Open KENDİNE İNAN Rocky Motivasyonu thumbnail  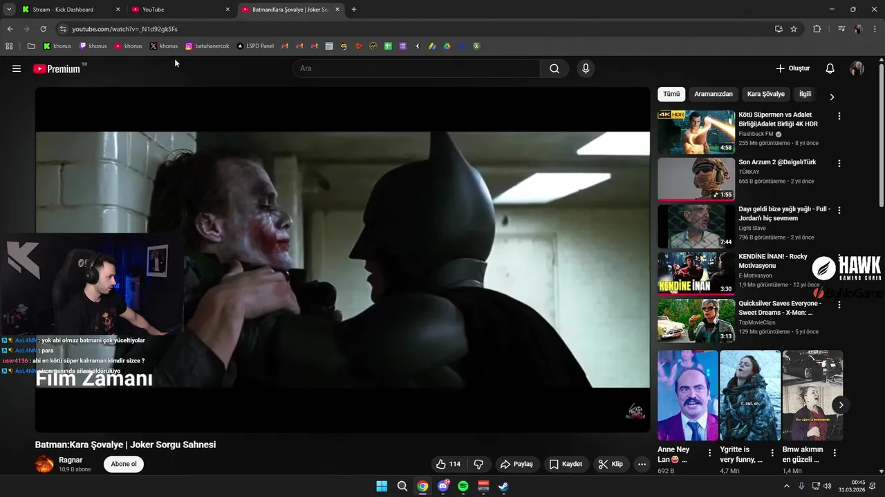[696, 273]
